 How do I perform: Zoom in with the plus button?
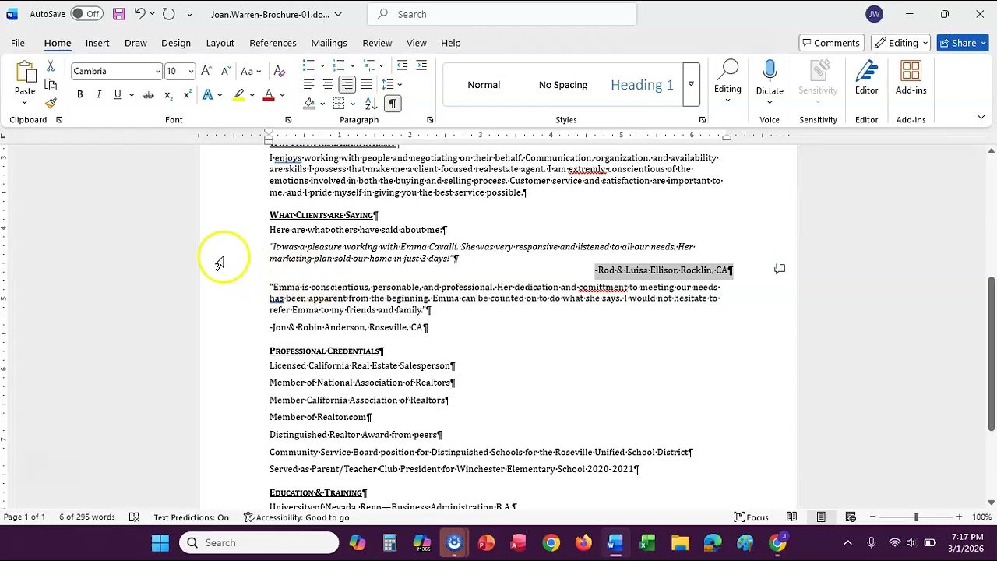coord(959,517)
